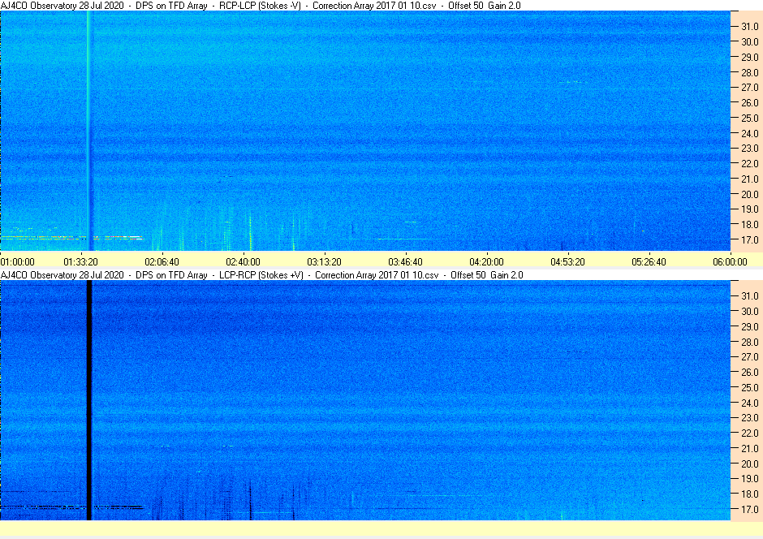The image size is (763, 539).
Task: Select the 23.0 frequency label on lower chart
Action: pyautogui.click(x=750, y=418)
